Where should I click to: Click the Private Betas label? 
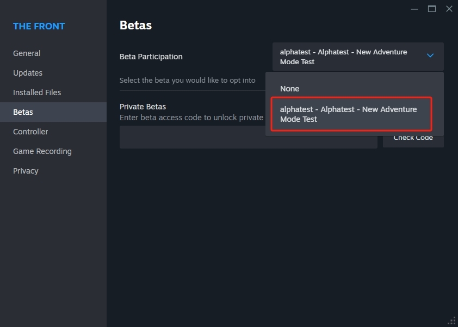[143, 107]
